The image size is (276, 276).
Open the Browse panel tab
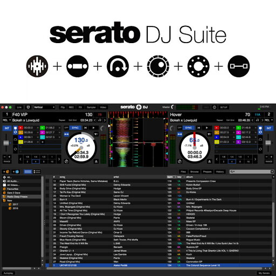[x=194, y=172]
